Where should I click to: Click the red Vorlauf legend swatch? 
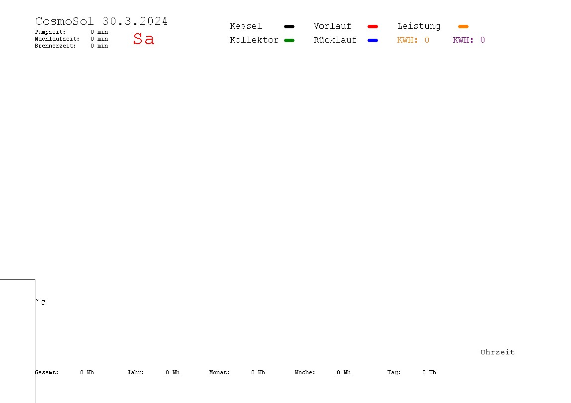tap(373, 26)
